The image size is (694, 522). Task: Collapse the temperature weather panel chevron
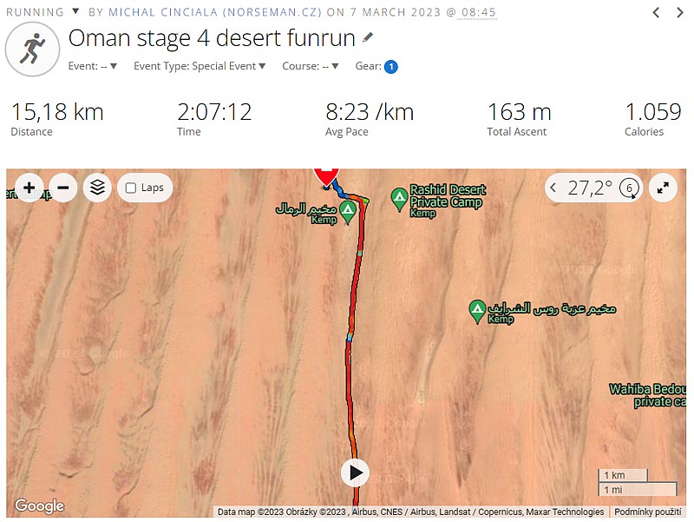click(x=553, y=188)
